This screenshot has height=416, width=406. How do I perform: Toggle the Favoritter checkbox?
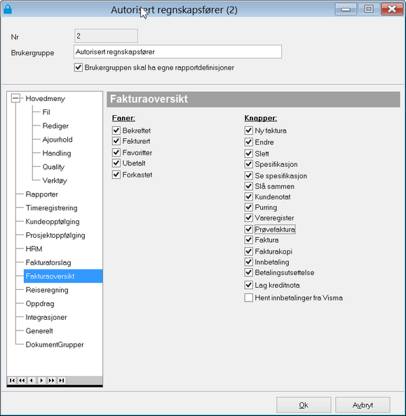coord(116,152)
